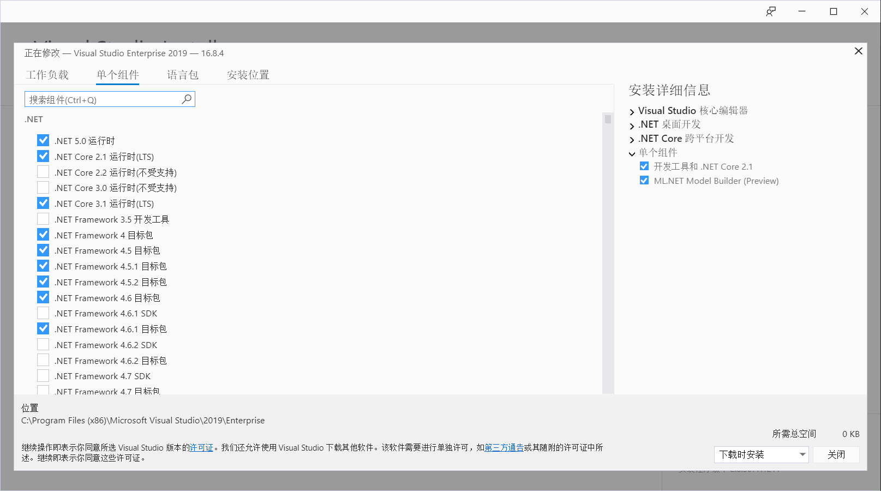
Task: Click the 关闭 button
Action: pos(836,454)
